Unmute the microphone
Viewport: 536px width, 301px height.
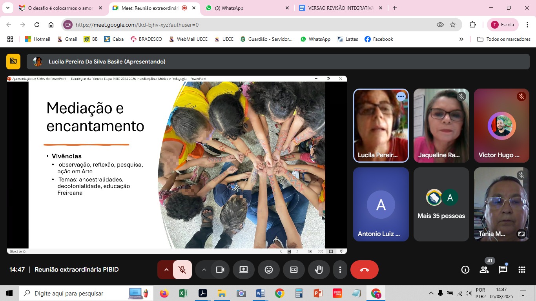pyautogui.click(x=182, y=270)
